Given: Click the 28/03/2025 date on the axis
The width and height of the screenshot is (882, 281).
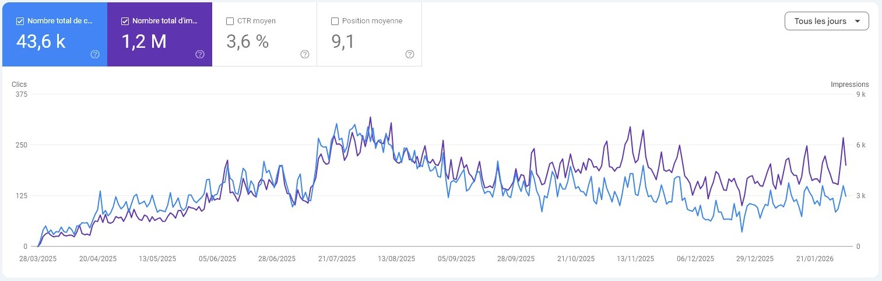Looking at the screenshot, I should click(x=38, y=258).
